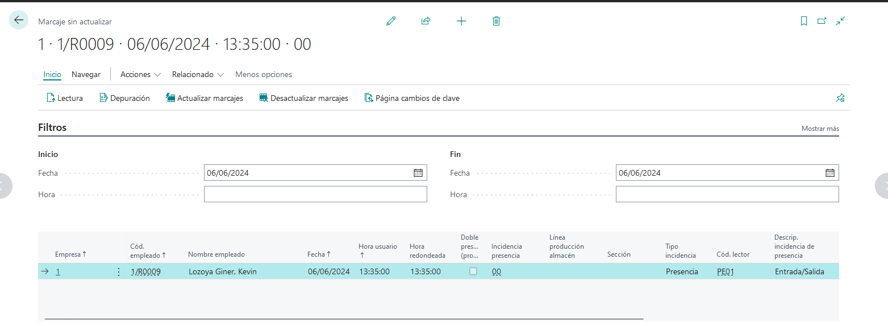Switch to the Navegar tab
The image size is (888, 323).
click(x=86, y=75)
